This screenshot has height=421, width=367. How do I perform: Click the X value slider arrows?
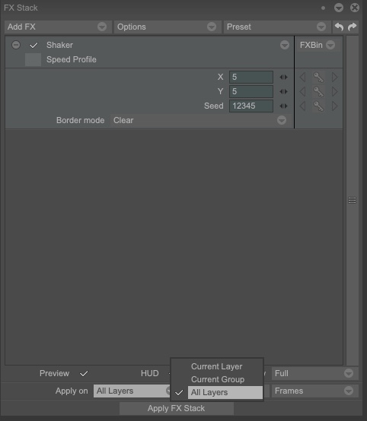click(283, 78)
